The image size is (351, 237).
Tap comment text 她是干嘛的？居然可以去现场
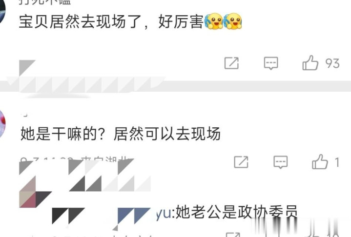[x=121, y=134]
